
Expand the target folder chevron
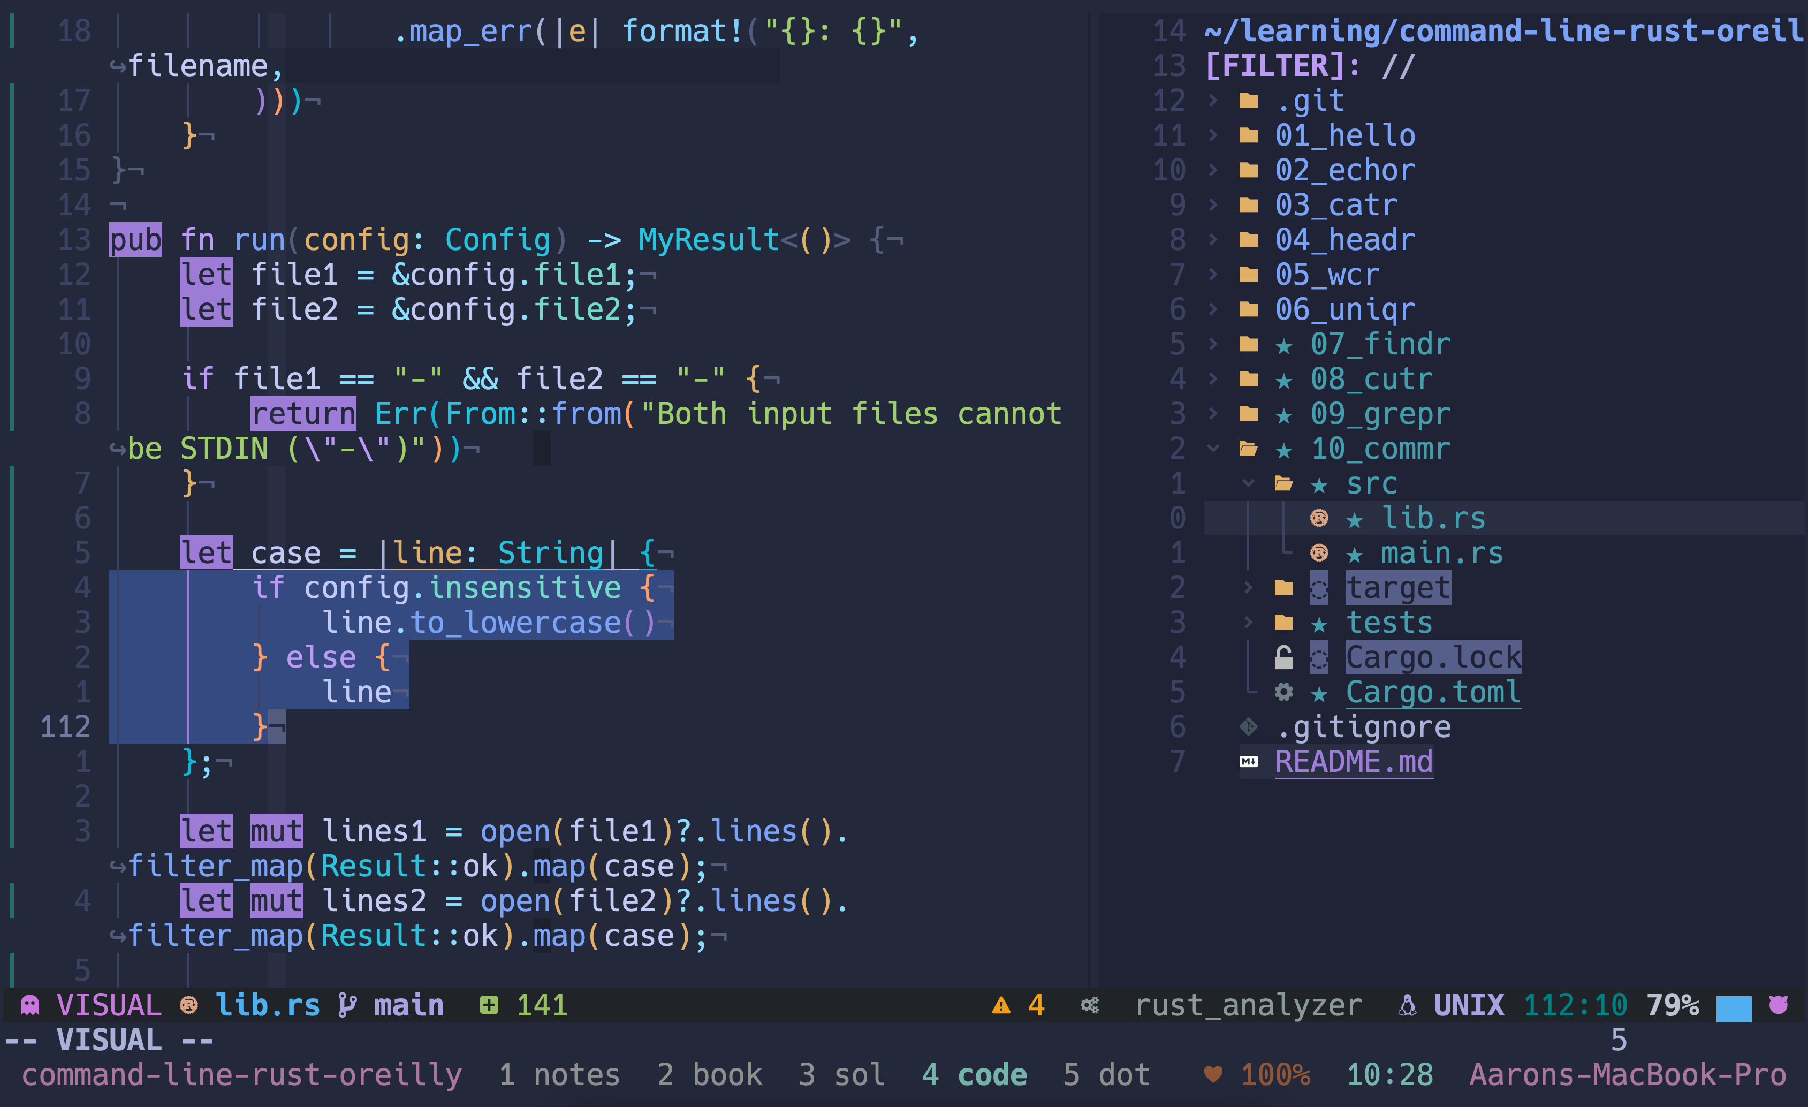(1248, 587)
